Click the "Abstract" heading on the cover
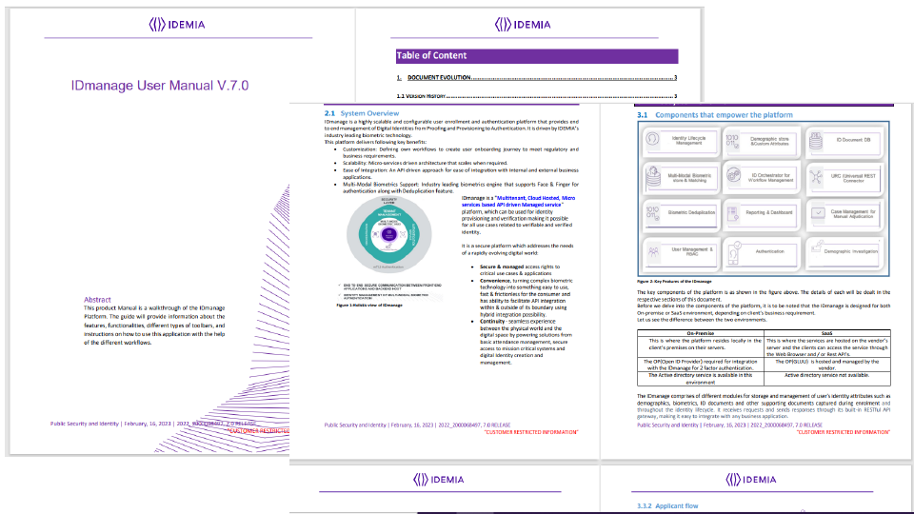 [x=97, y=300]
